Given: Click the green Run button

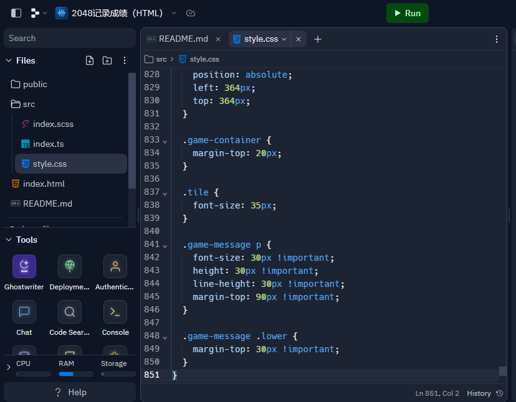Looking at the screenshot, I should [408, 13].
